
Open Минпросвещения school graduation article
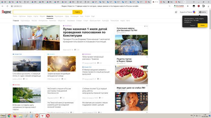[x=96, y=72]
